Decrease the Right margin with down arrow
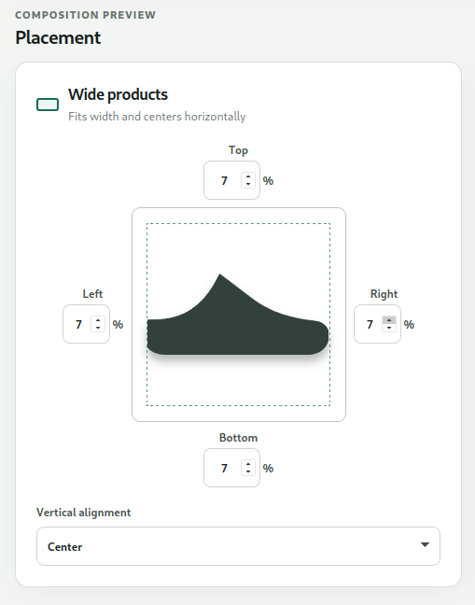Viewport: 475px width, 605px height. tap(389, 328)
